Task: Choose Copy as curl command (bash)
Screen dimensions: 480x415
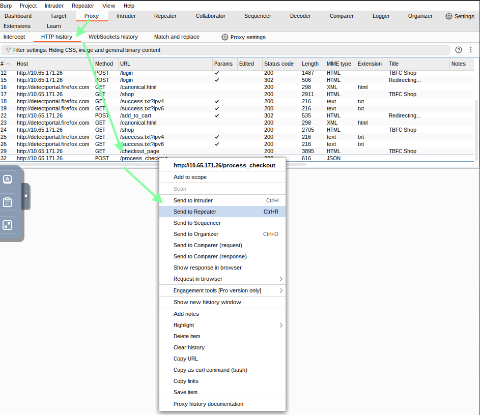Action: (x=210, y=370)
